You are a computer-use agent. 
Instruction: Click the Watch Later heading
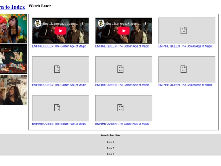pos(40,6)
